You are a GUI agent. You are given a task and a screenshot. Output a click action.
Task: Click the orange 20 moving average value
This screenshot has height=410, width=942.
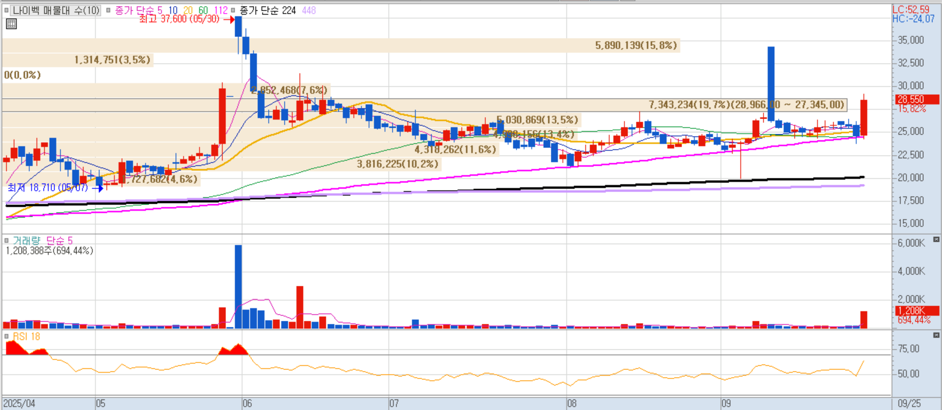(188, 10)
